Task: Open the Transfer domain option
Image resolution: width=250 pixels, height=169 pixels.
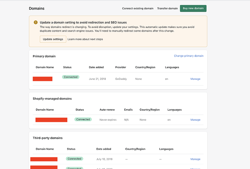Action: point(167,8)
